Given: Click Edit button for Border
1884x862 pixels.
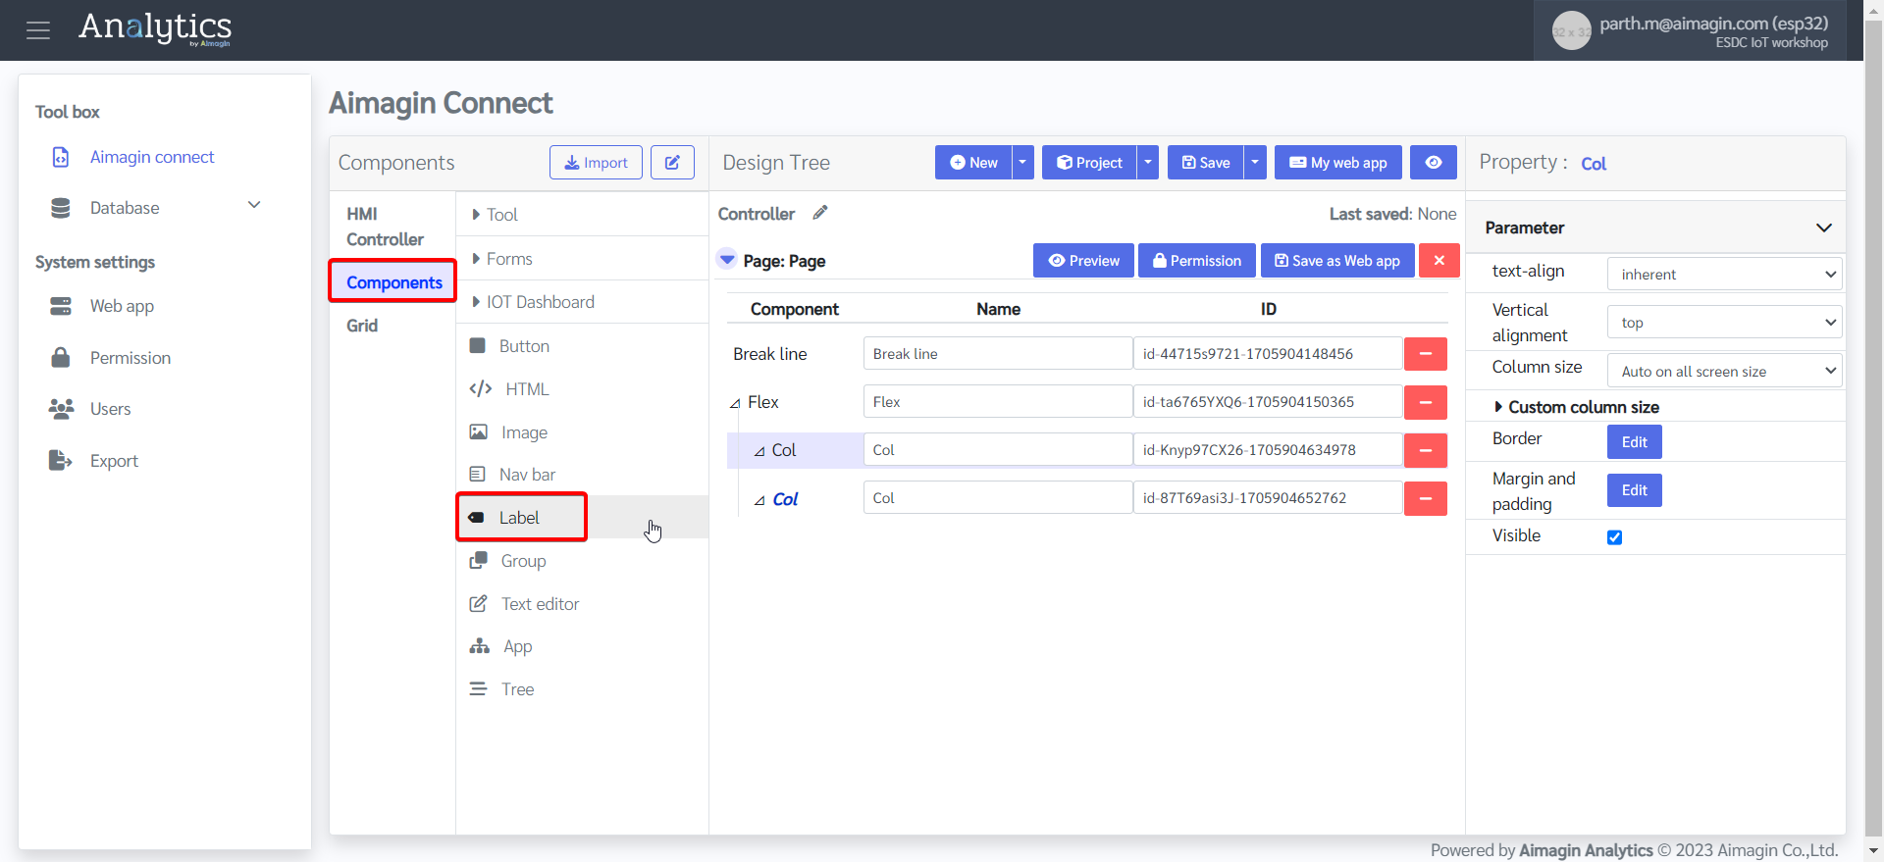Looking at the screenshot, I should pos(1635,442).
